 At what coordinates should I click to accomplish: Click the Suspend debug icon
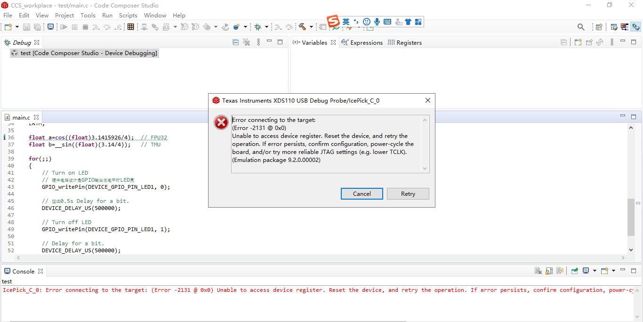coord(74,27)
